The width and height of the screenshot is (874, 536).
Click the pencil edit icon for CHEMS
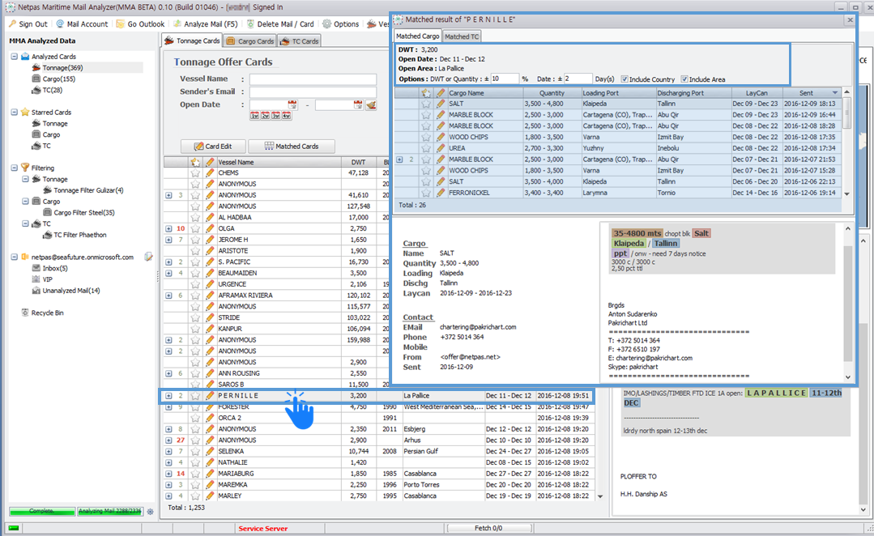(x=210, y=172)
